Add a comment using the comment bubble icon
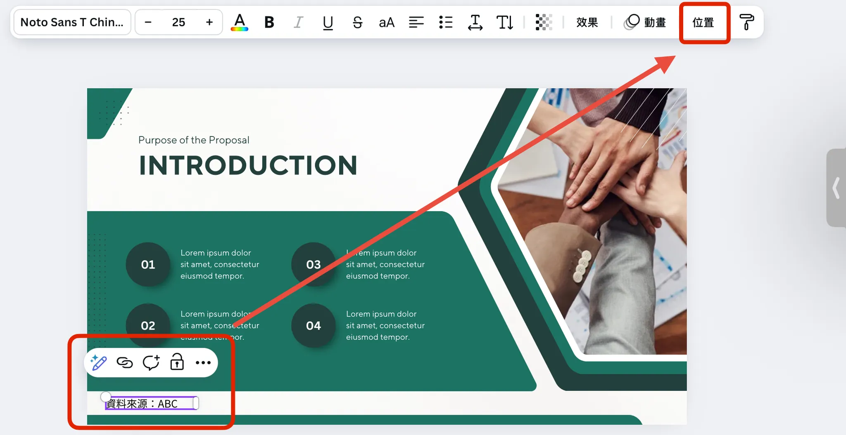 [x=151, y=363]
